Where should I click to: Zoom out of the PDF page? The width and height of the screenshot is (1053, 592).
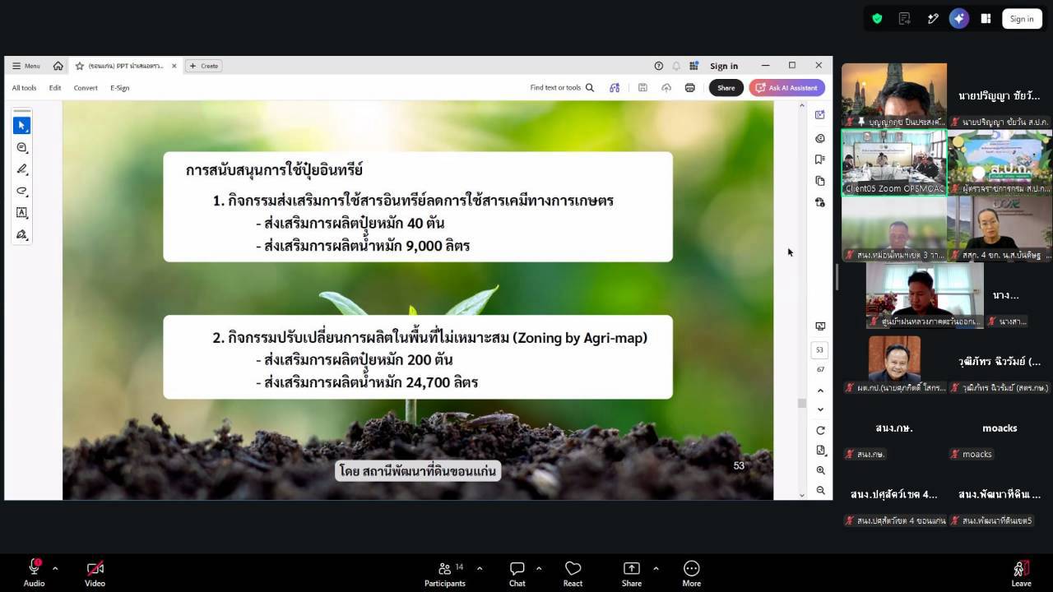(820, 490)
